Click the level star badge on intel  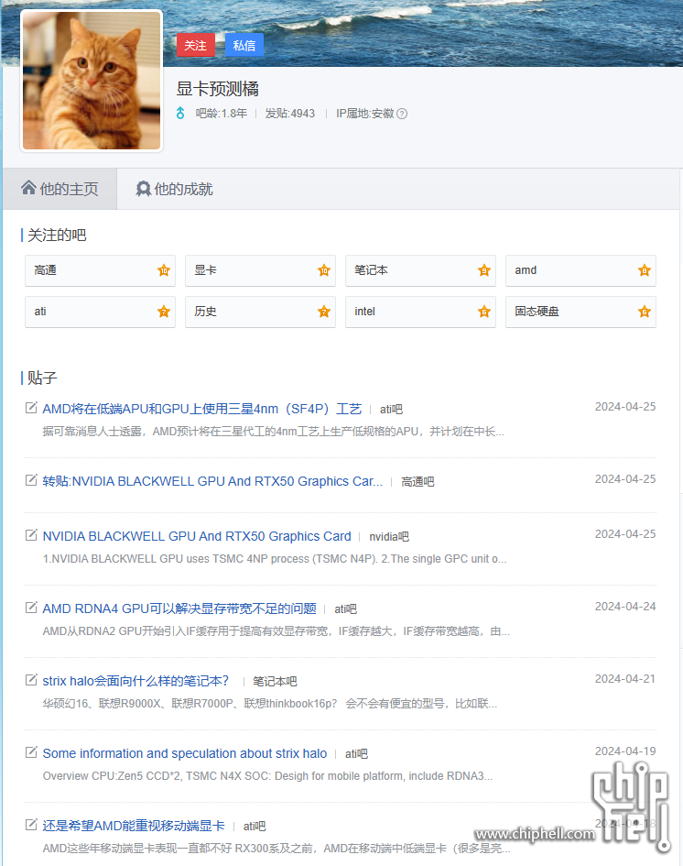tap(484, 312)
